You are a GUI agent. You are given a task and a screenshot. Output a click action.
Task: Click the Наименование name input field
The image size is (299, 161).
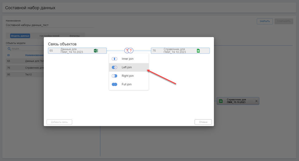pyautogui.click(x=49, y=25)
